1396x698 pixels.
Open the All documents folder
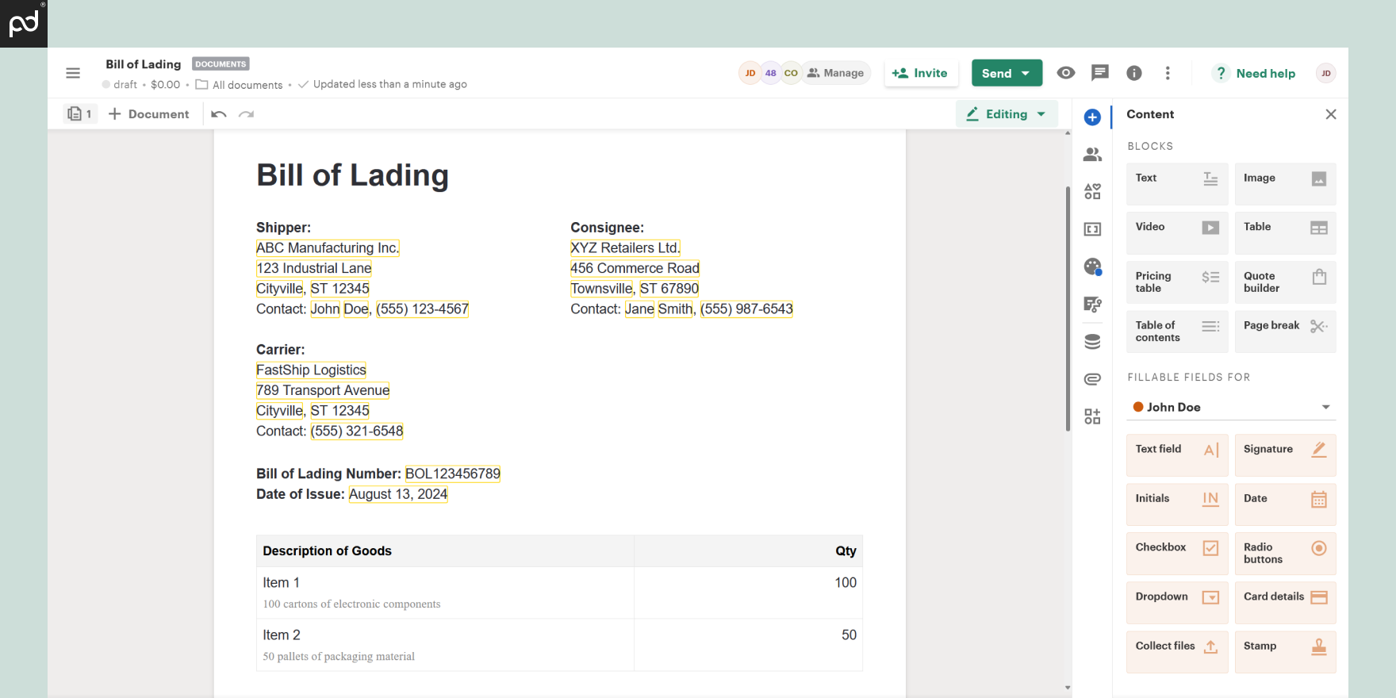click(x=239, y=85)
